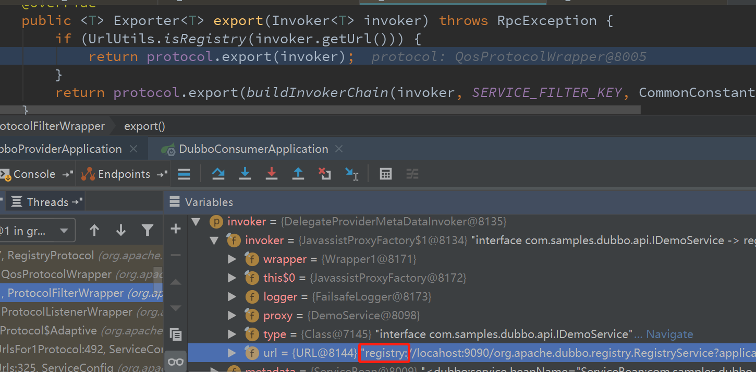Close the DubboConsumerApplication tab
This screenshot has height=372, width=756.
pyautogui.click(x=339, y=149)
